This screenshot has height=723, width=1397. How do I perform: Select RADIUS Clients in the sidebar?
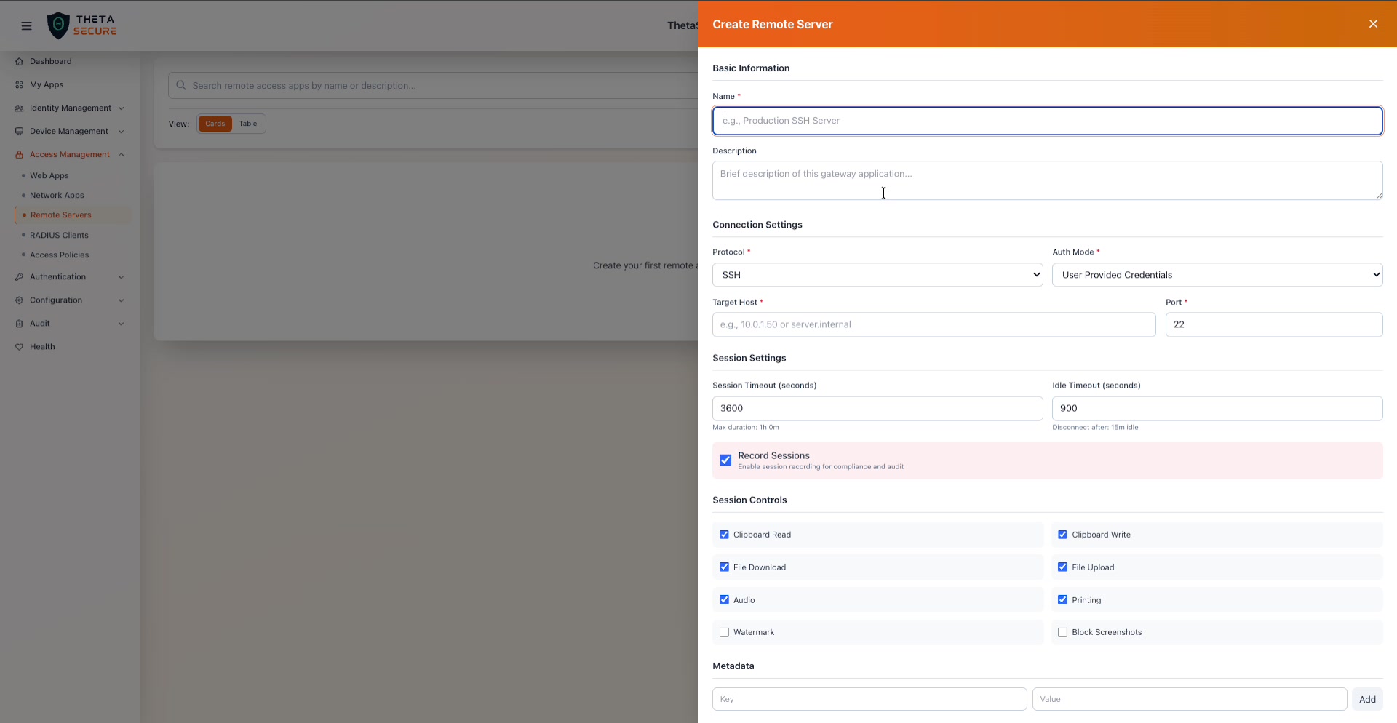[59, 235]
